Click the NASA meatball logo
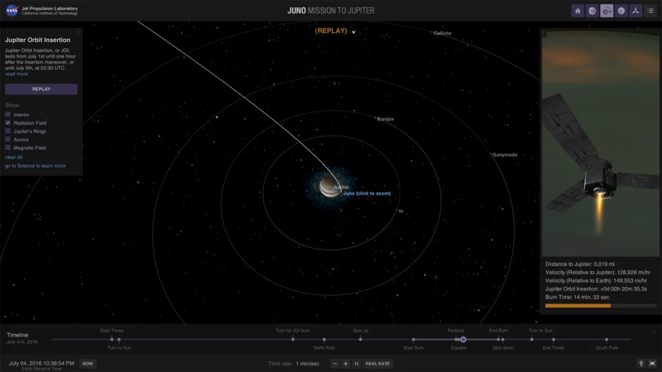The height and width of the screenshot is (372, 662). [x=10, y=9]
